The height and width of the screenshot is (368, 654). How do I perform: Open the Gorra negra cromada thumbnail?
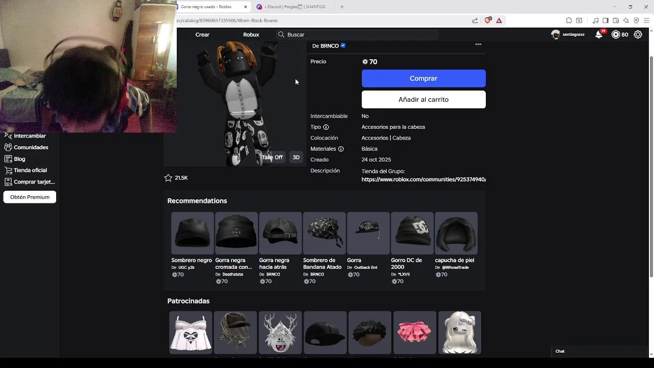[236, 233]
